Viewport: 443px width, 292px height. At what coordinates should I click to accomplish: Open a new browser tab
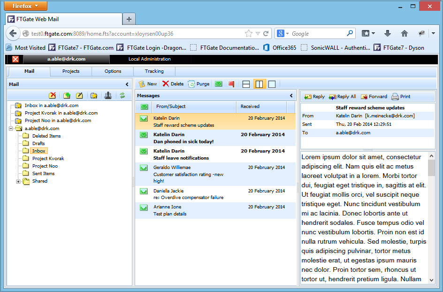coord(129,19)
